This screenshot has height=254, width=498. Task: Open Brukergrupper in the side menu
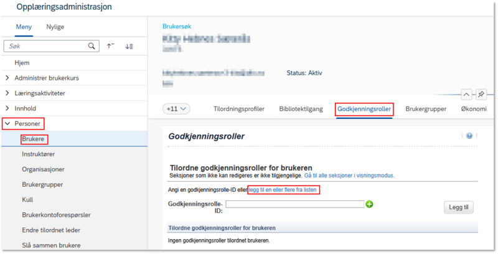(x=42, y=184)
